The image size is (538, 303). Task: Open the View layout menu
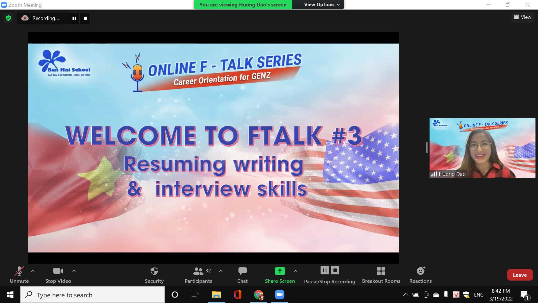click(x=522, y=17)
